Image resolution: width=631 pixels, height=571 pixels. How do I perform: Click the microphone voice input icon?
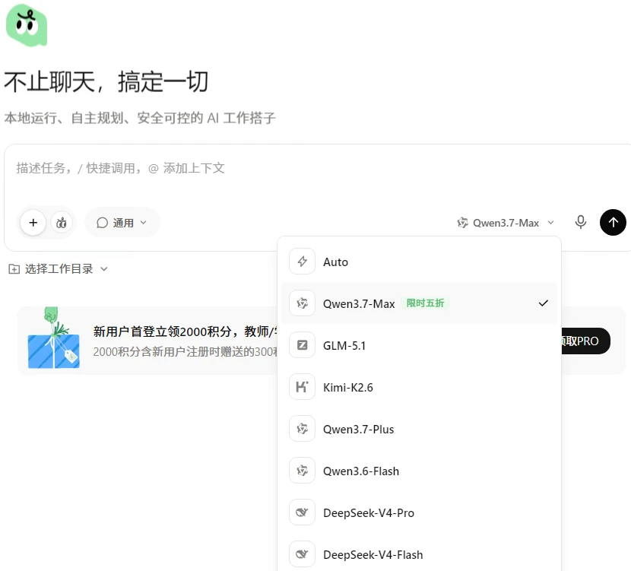click(580, 222)
